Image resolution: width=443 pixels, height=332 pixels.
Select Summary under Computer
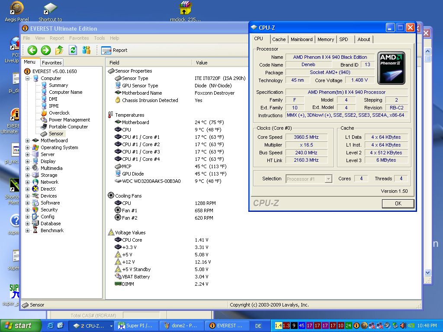(58, 85)
